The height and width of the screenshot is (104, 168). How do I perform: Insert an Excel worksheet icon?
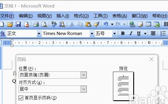(157, 24)
